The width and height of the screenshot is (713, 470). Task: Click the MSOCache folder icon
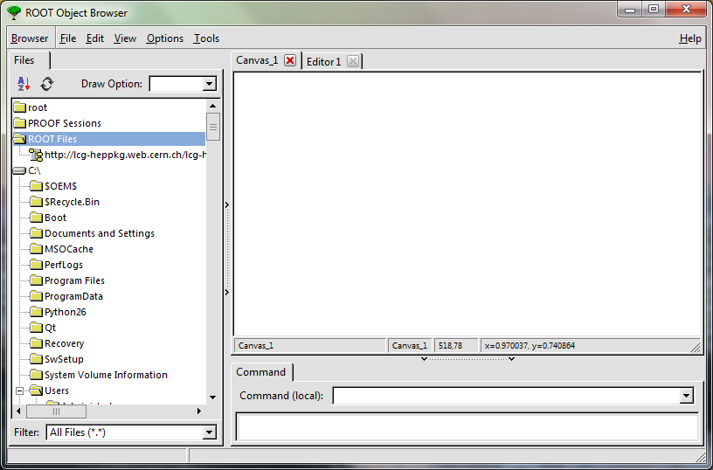click(37, 249)
